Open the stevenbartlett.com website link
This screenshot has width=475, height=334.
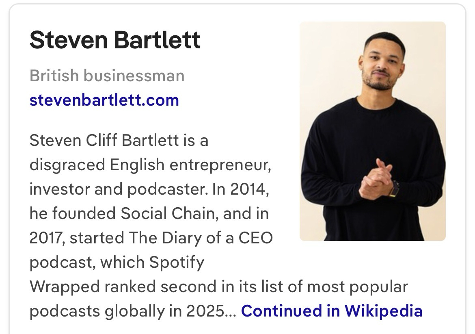click(104, 100)
